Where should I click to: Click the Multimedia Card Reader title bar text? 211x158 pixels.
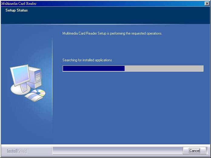pyautogui.click(x=19, y=3)
